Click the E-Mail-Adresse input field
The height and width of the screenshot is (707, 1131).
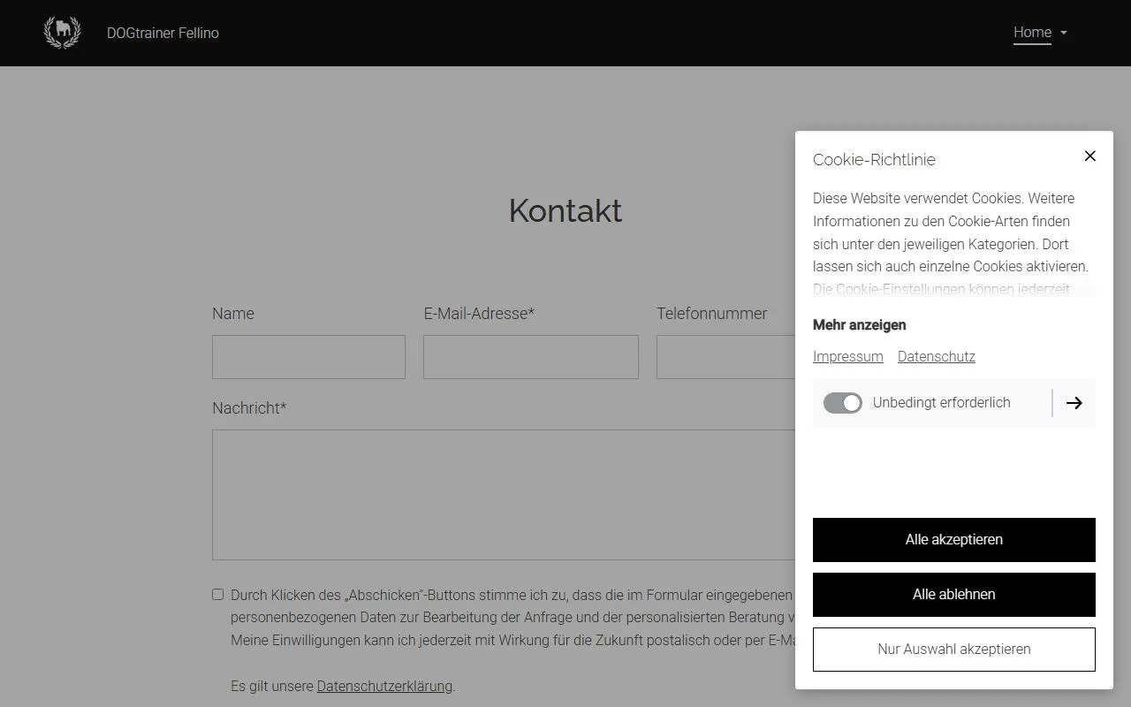[x=530, y=357]
